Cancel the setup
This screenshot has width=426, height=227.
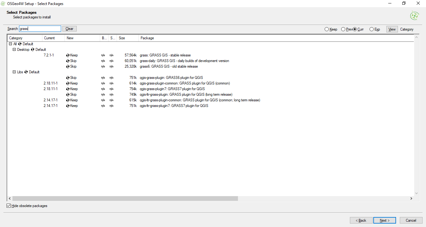(x=411, y=220)
